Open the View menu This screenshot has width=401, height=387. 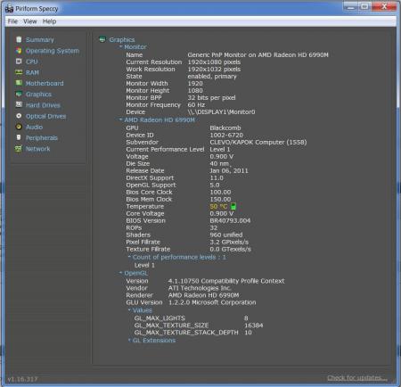[x=30, y=21]
